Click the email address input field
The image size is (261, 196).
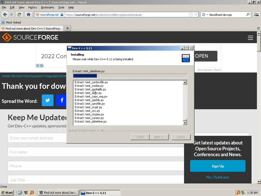37,138
